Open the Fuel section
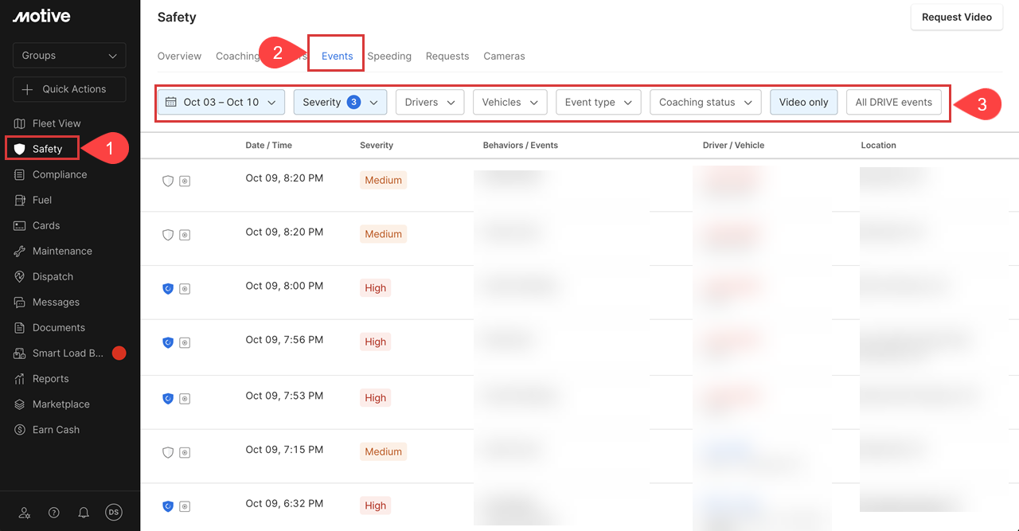This screenshot has height=531, width=1019. click(44, 199)
